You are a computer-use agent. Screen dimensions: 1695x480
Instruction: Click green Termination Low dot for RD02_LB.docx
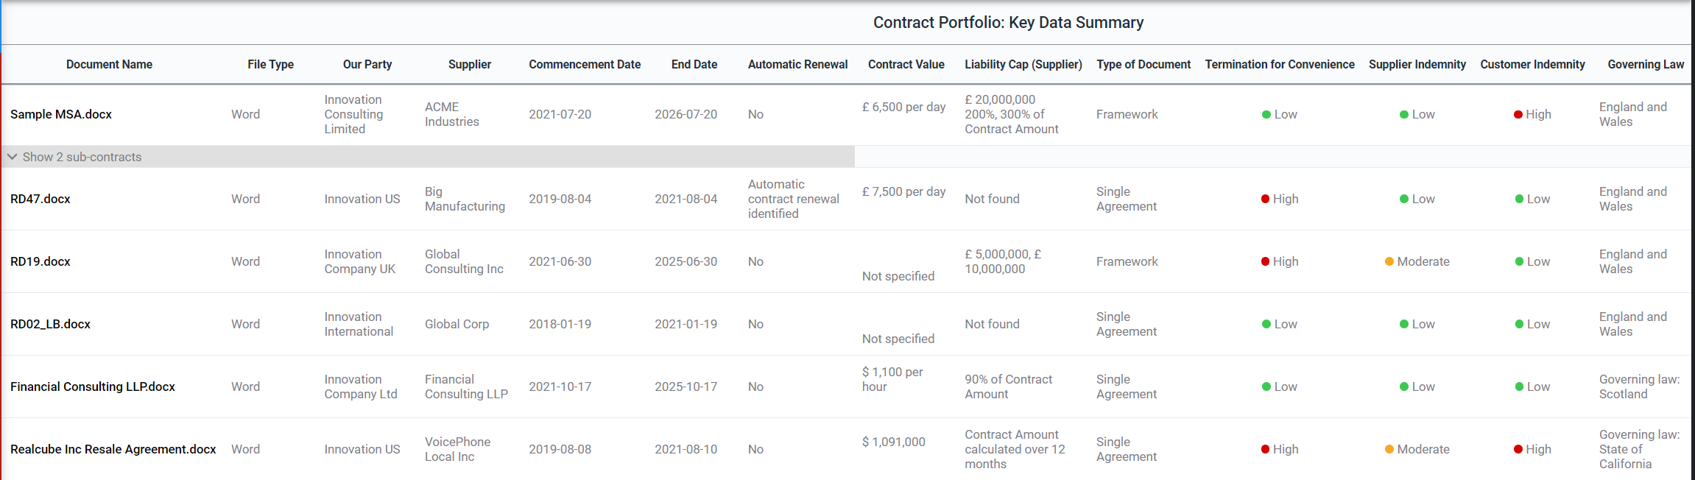coord(1266,325)
